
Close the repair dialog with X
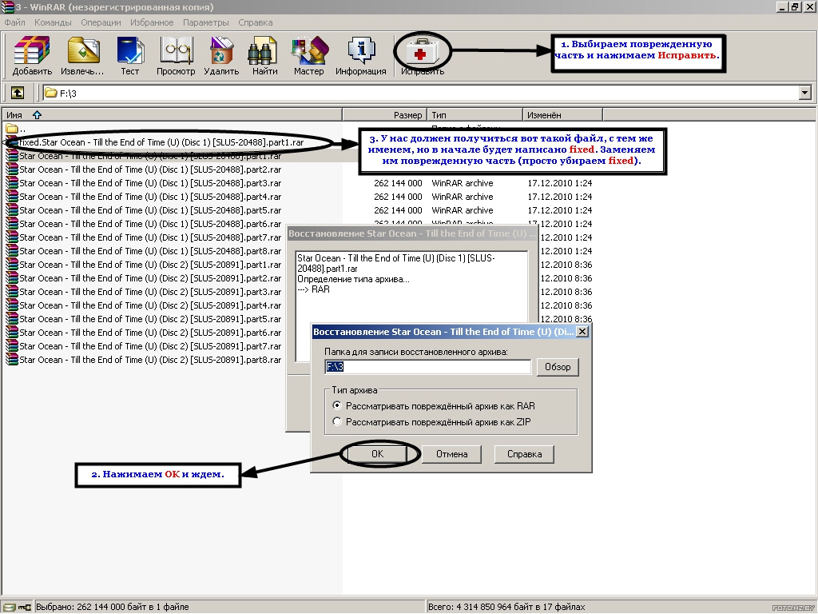[x=582, y=332]
